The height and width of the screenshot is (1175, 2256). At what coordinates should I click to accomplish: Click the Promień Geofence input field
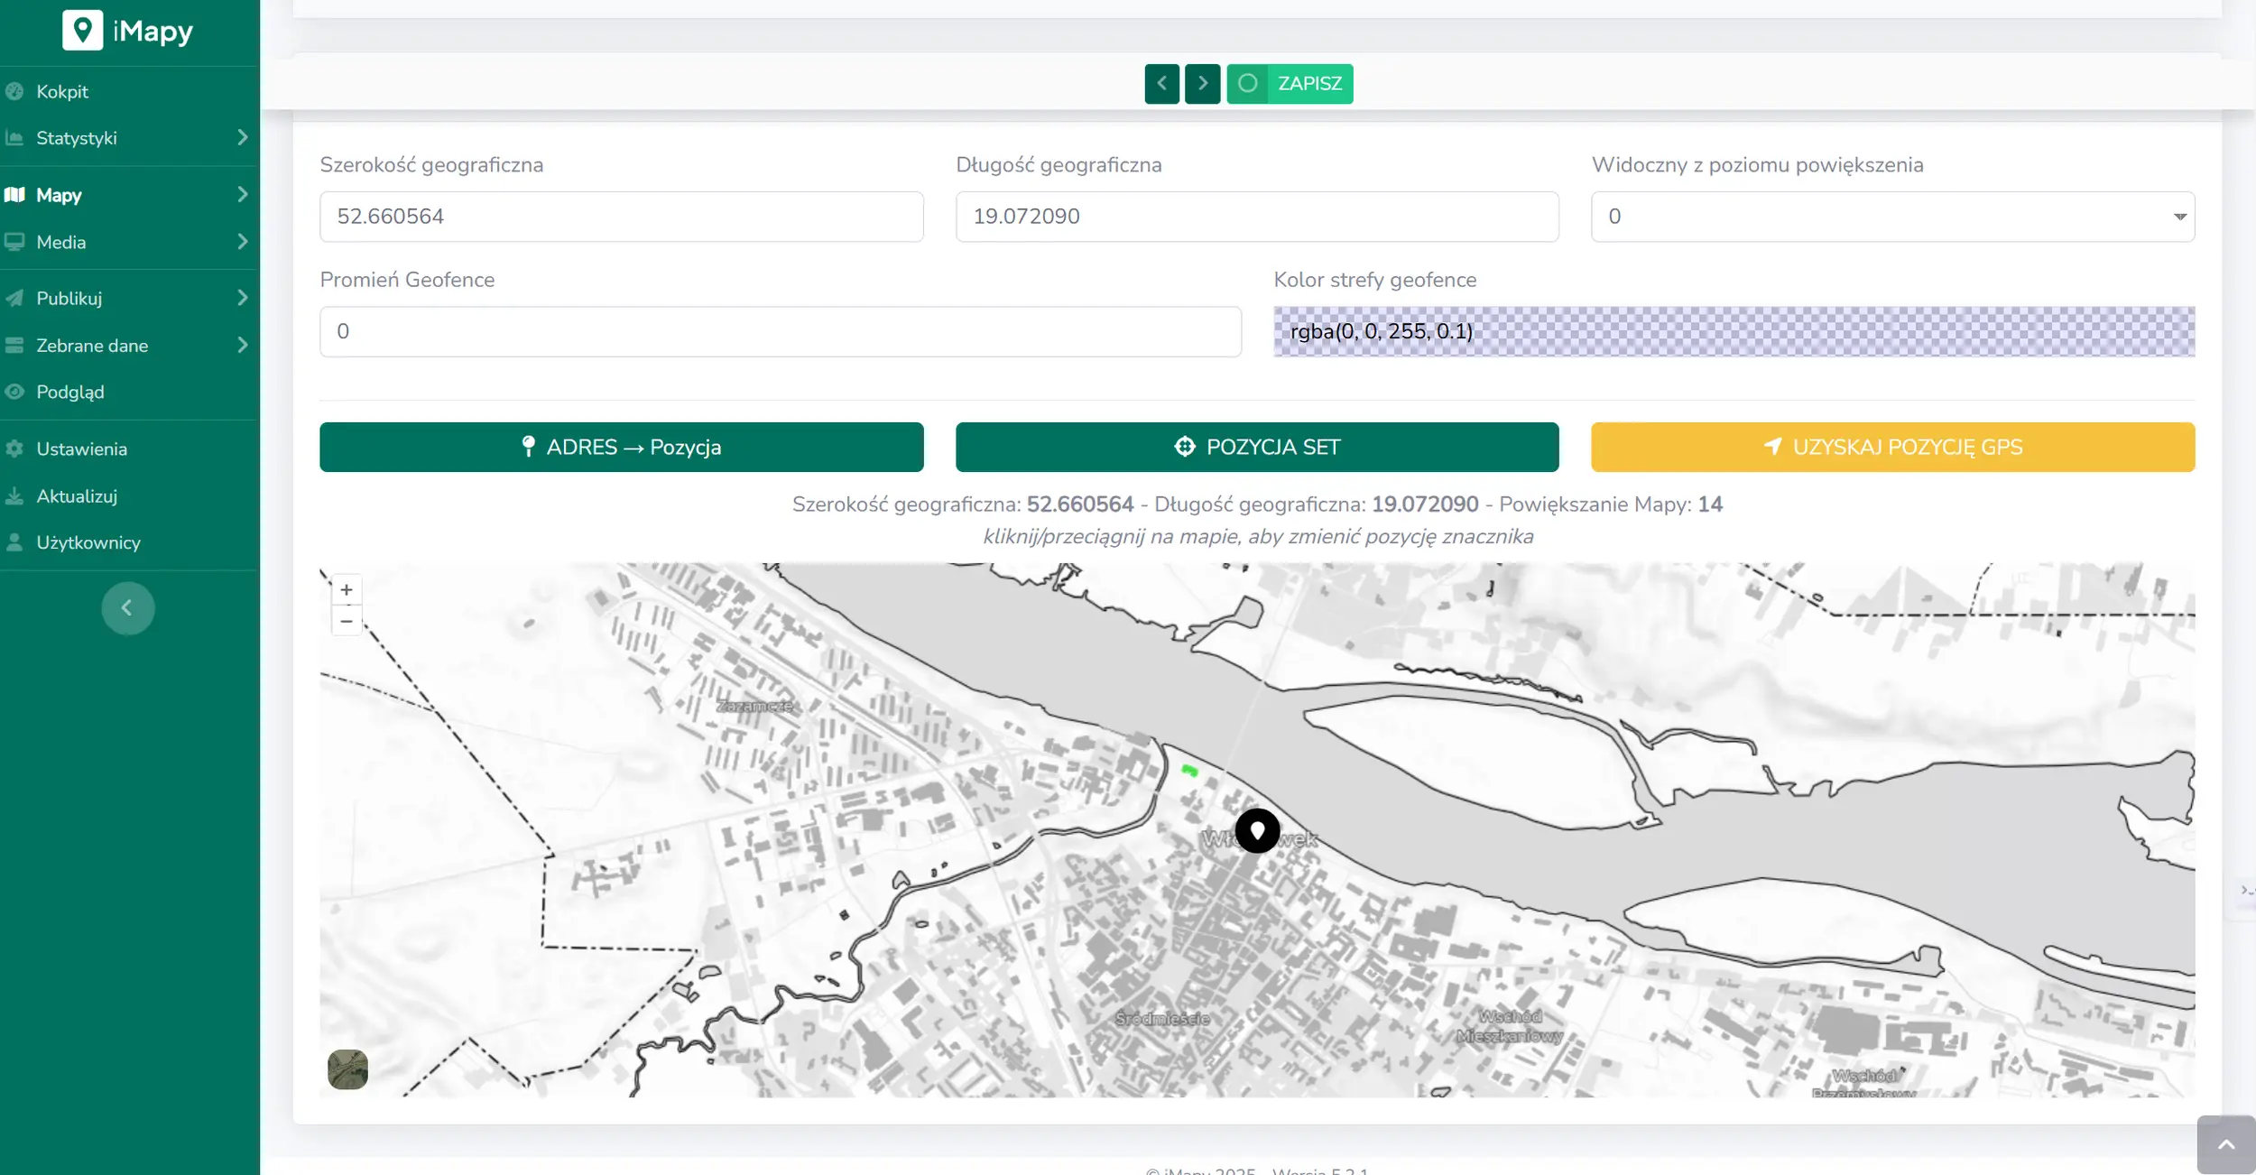[x=780, y=331]
